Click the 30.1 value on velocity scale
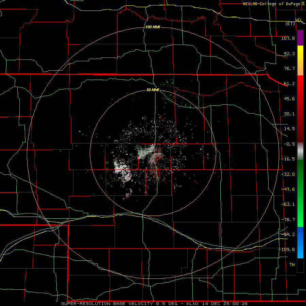 [289, 114]
